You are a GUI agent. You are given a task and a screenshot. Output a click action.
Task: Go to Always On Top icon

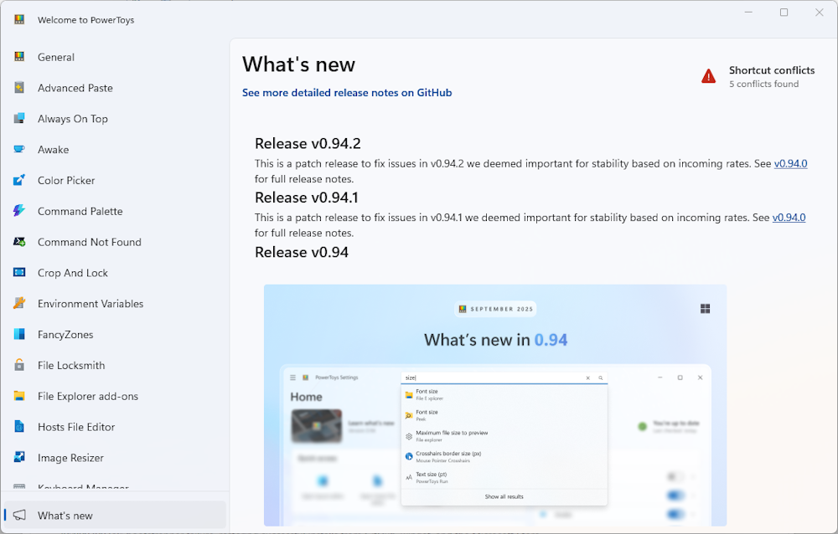coord(19,119)
